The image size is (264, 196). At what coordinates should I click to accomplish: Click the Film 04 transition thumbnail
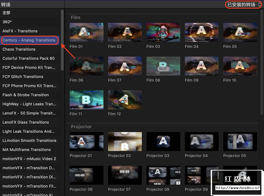click(x=202, y=32)
